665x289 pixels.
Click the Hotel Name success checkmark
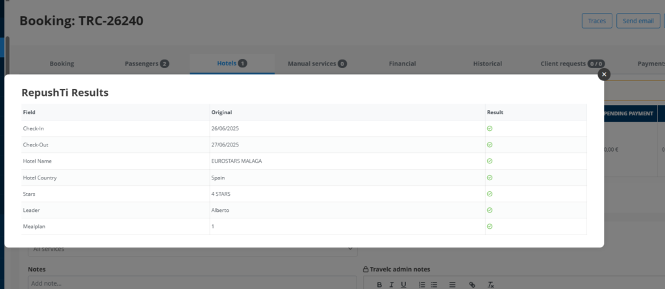coord(490,161)
